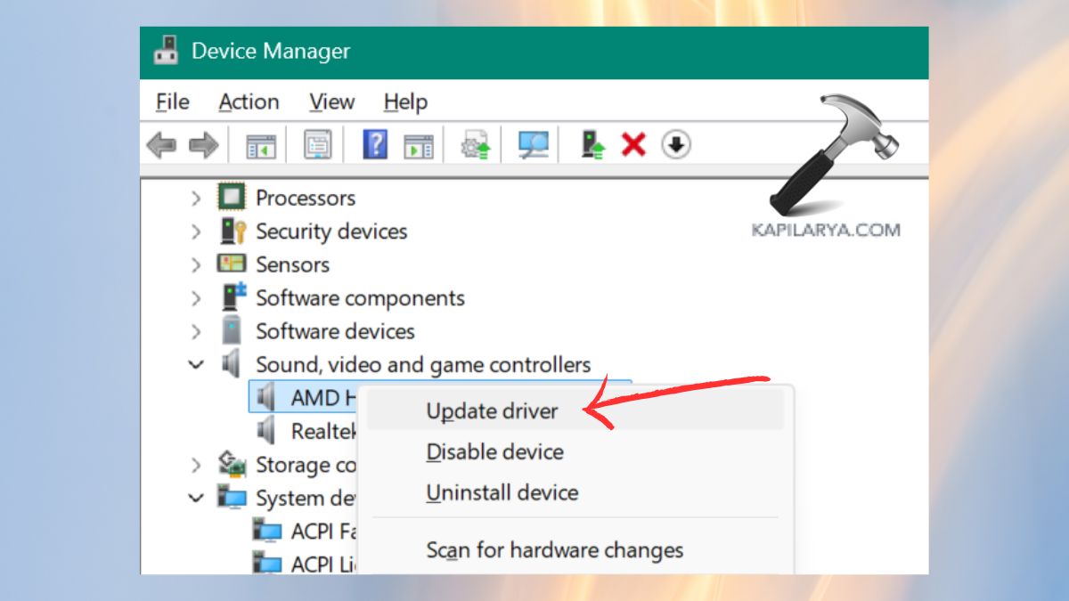Select the ACPI Fa device label
Image resolution: width=1069 pixels, height=601 pixels.
coord(324,532)
